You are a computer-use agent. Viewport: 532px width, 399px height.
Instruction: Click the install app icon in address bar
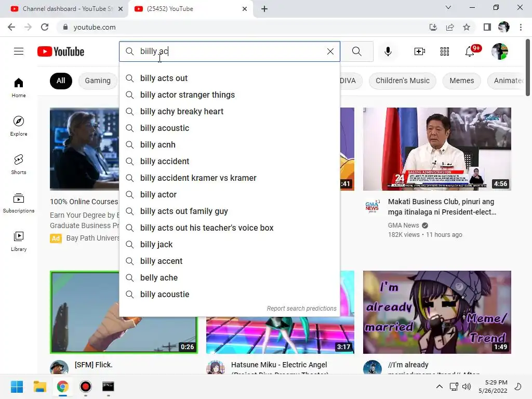tap(433, 27)
